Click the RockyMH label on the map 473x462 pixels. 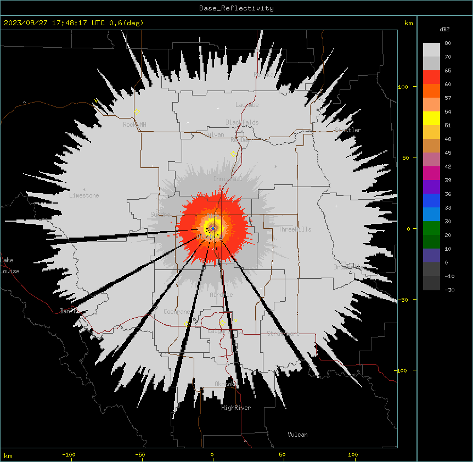(134, 125)
